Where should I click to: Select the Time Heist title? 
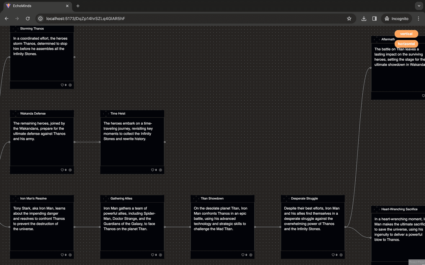click(118, 114)
